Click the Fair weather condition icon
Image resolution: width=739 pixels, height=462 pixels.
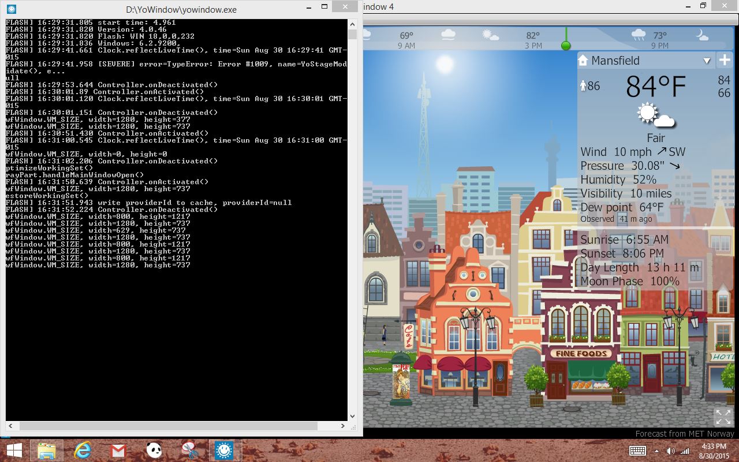pyautogui.click(x=656, y=115)
